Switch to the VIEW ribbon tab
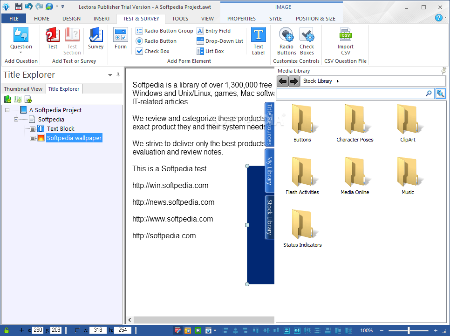 click(x=207, y=19)
